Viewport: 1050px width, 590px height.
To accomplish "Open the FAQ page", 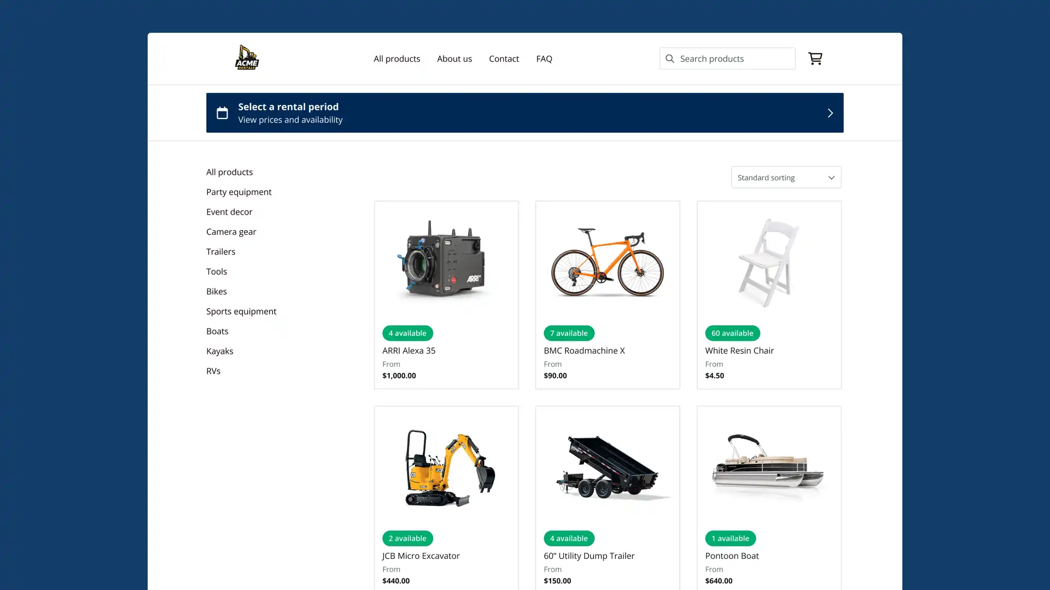I will tap(544, 58).
